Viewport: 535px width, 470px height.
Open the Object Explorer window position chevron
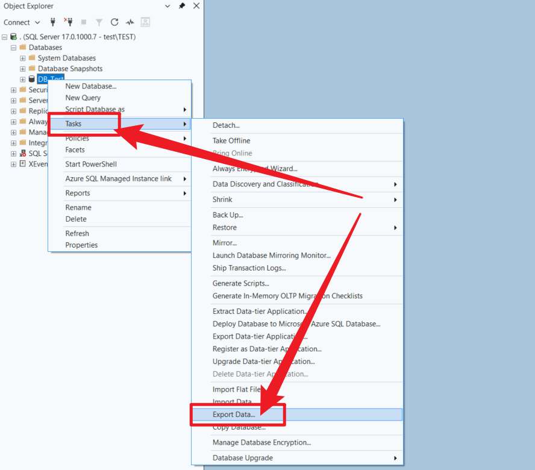tap(167, 6)
